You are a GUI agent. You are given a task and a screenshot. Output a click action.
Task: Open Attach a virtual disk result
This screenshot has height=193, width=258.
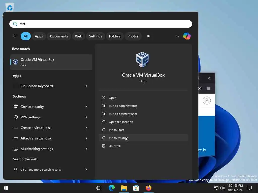coord(51,138)
